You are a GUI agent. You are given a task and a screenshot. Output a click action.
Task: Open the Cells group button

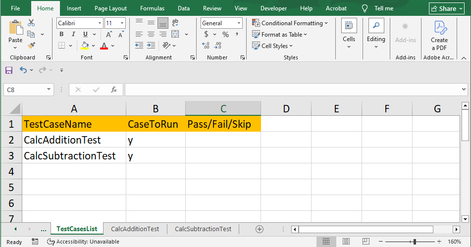tap(349, 34)
